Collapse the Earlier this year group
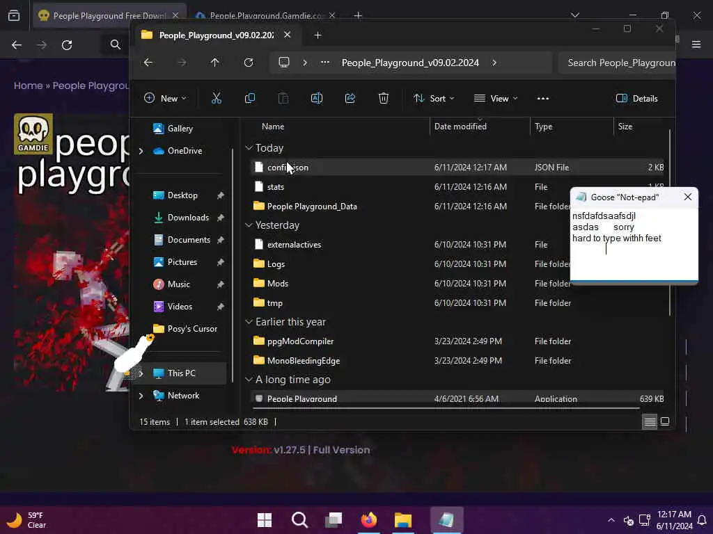This screenshot has height=534, width=713. [249, 322]
